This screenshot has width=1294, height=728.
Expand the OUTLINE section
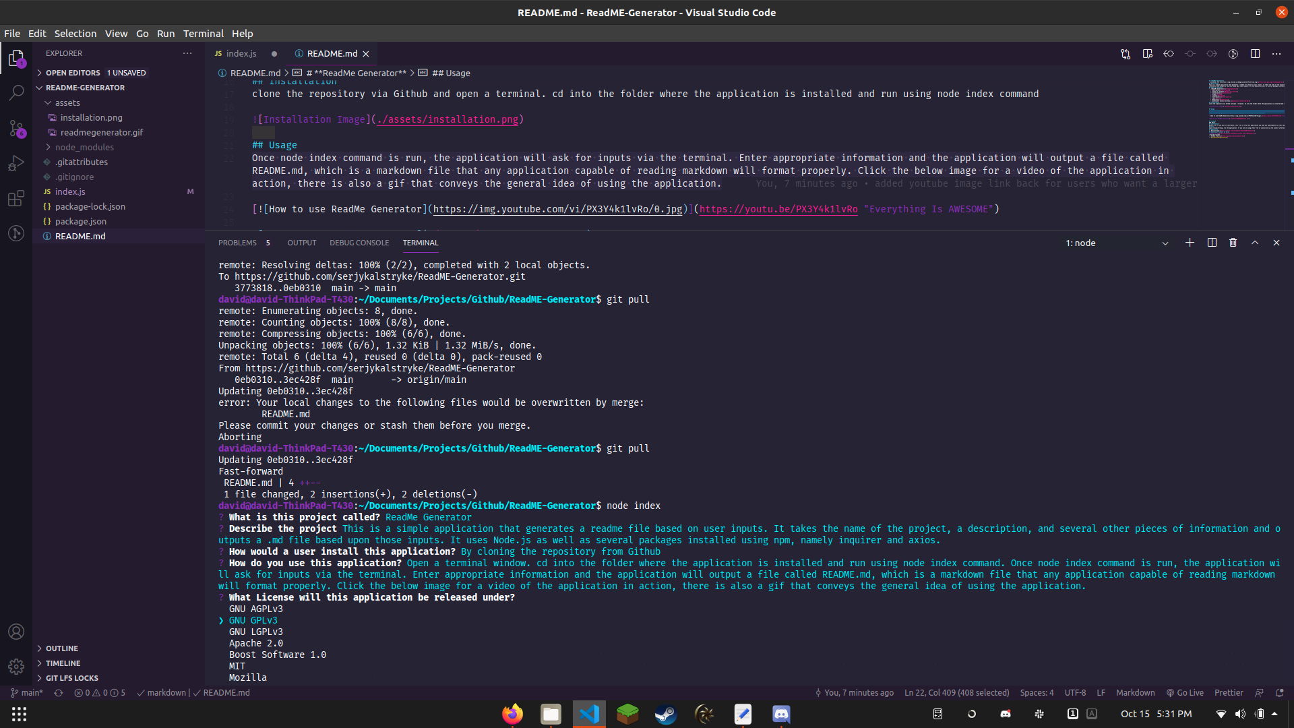(62, 648)
